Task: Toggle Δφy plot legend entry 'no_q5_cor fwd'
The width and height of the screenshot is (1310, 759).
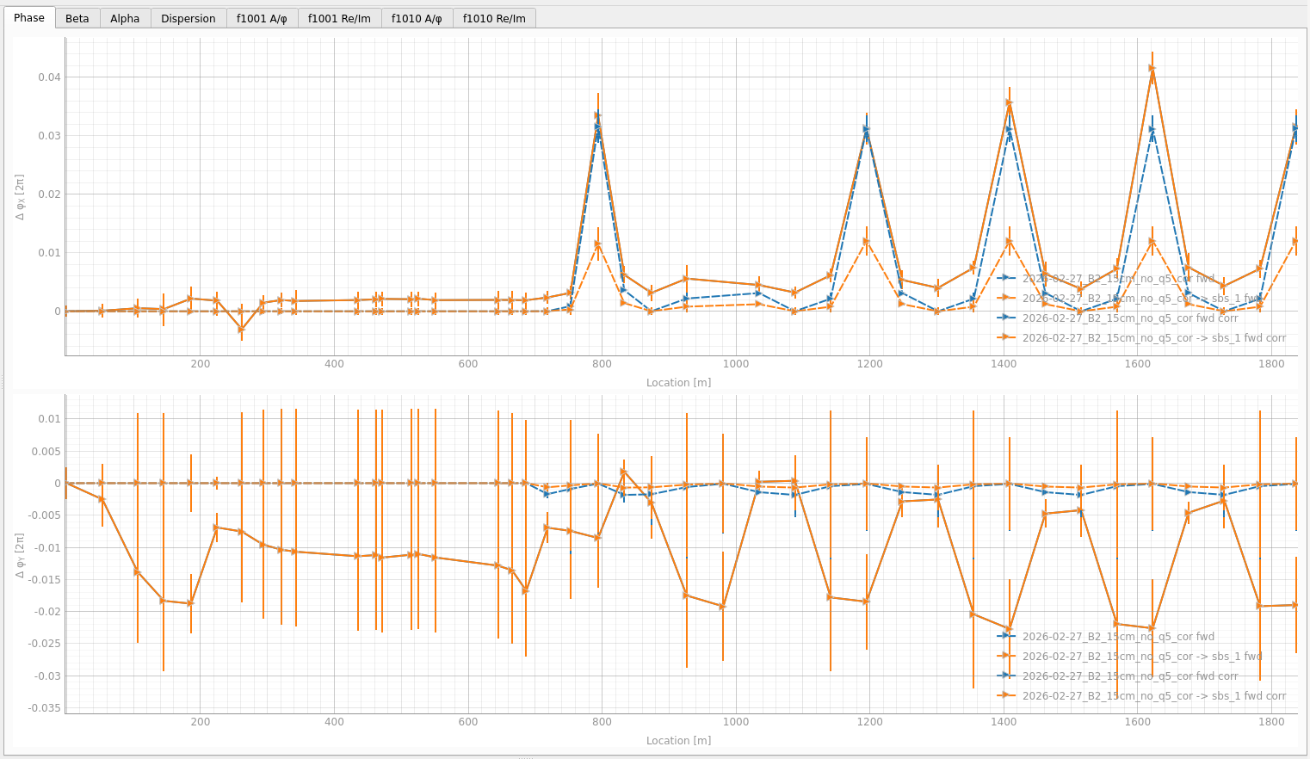Action: tap(1105, 636)
